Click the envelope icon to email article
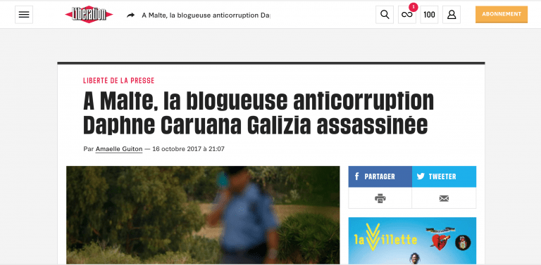The height and width of the screenshot is (265, 541). pyautogui.click(x=444, y=198)
